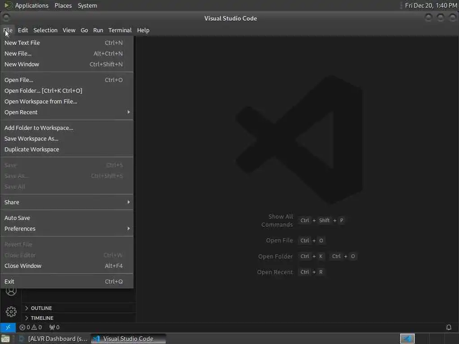The height and width of the screenshot is (344, 459).
Task: Open the Places menu in top panel
Action: (63, 5)
